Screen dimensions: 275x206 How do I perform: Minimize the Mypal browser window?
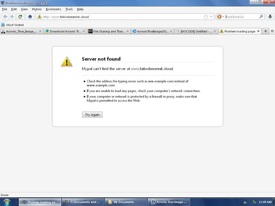tap(253, 2)
